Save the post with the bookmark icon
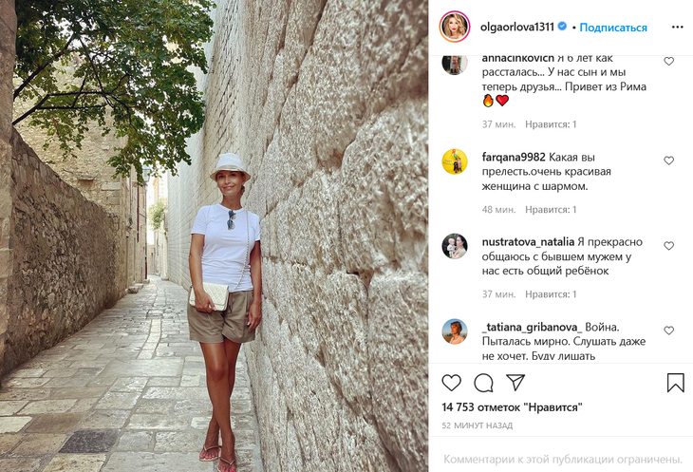The width and height of the screenshot is (693, 472). [x=675, y=383]
